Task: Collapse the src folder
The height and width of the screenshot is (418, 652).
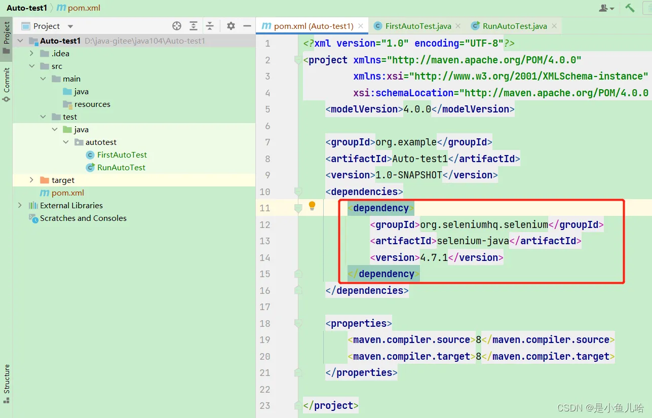Action: (x=31, y=66)
